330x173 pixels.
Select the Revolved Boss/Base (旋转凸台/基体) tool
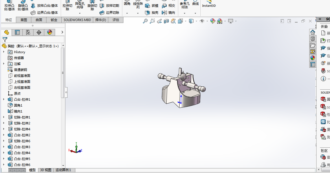coord(23,5)
